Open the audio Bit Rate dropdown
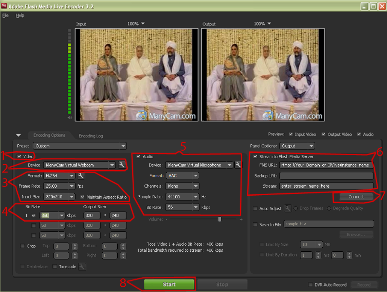Image resolution: width=387 pixels, height=292 pixels. click(183, 207)
